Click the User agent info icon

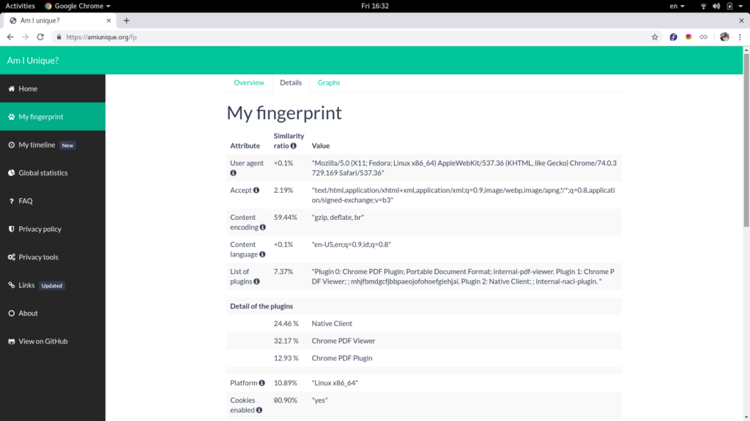point(233,173)
